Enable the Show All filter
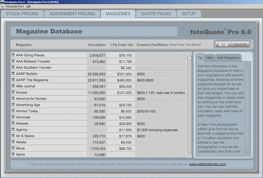 point(240,44)
